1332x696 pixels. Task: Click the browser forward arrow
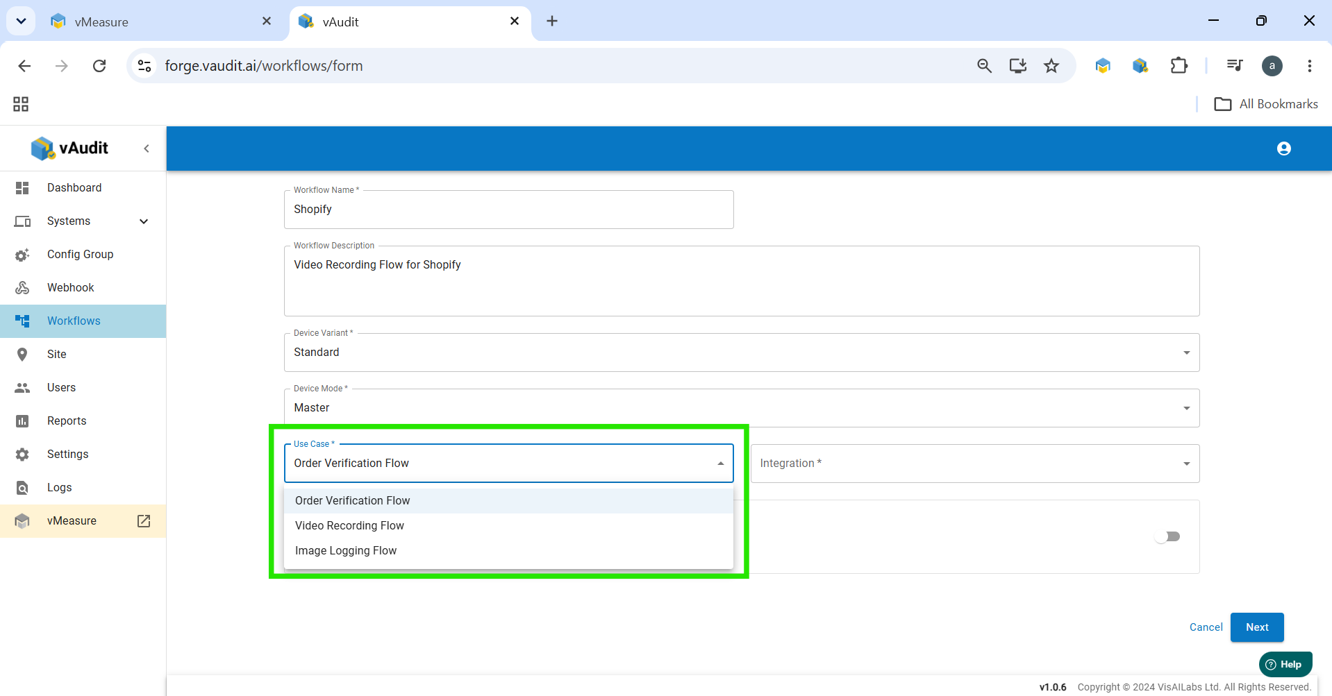pos(62,66)
